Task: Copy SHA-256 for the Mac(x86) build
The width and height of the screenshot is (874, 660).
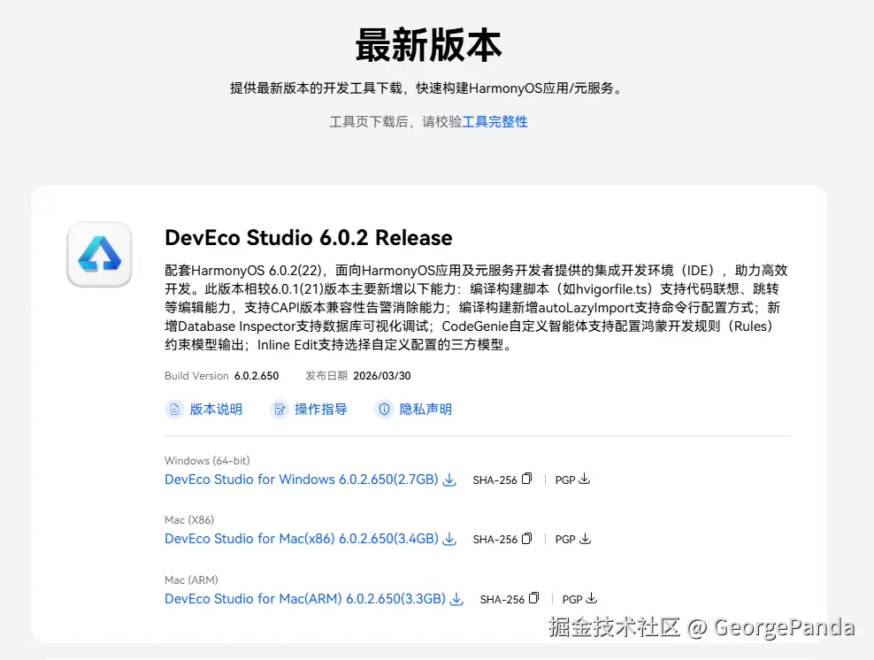Action: tap(526, 539)
